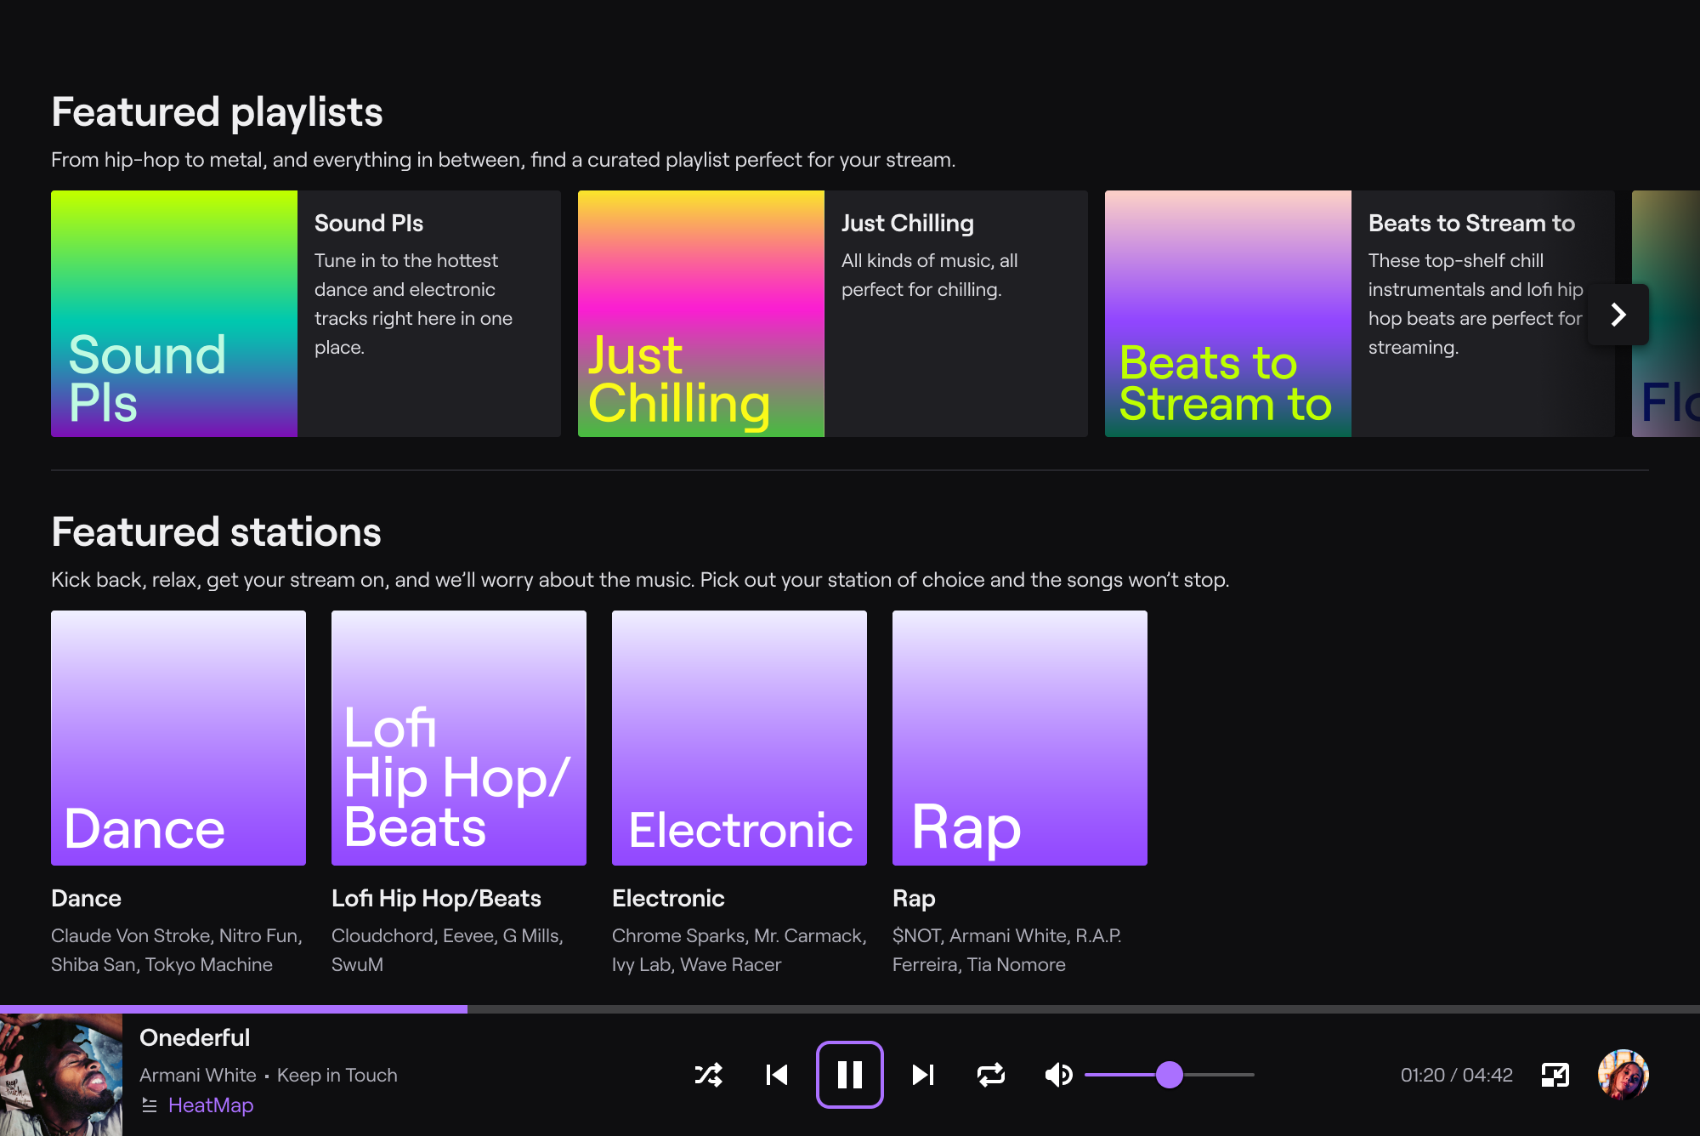Toggle the repeat playback icon
The image size is (1700, 1136).
992,1074
